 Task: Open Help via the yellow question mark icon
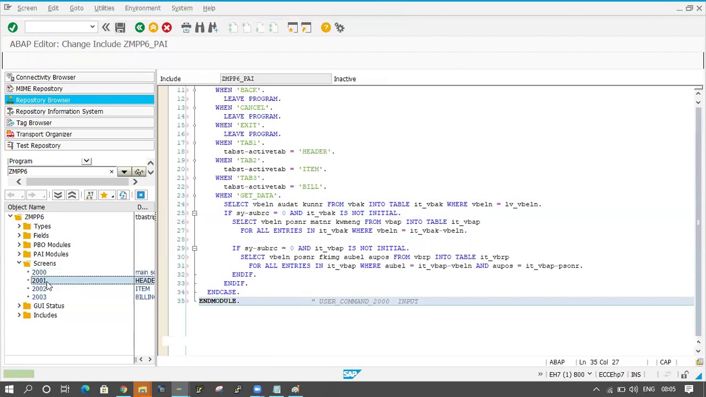coord(326,28)
